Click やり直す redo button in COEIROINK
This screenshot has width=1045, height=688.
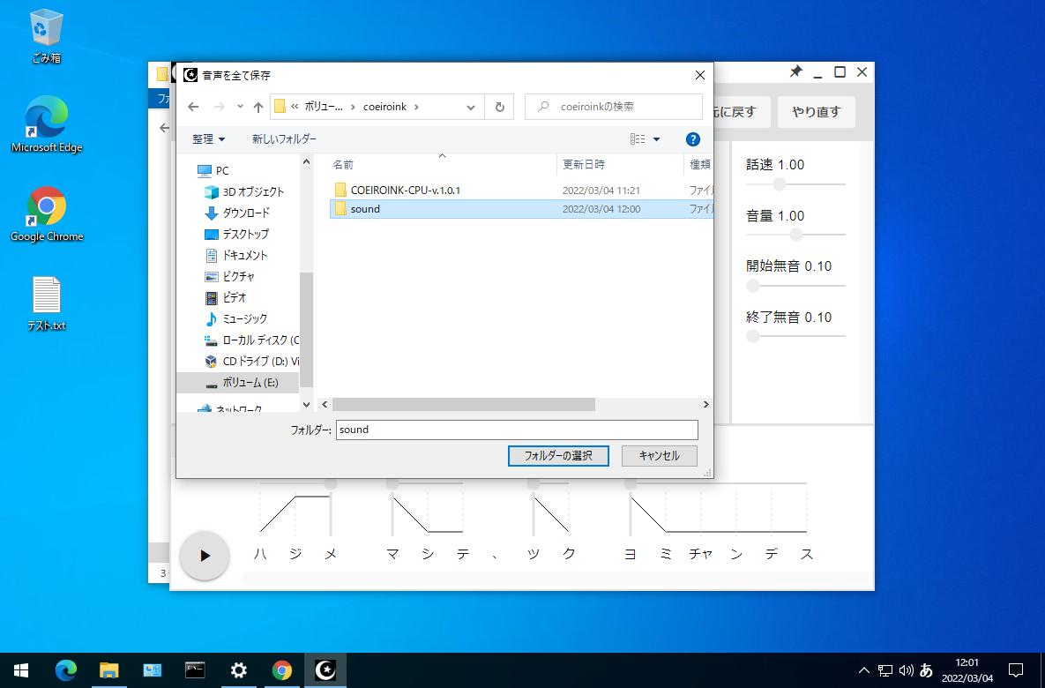point(816,112)
